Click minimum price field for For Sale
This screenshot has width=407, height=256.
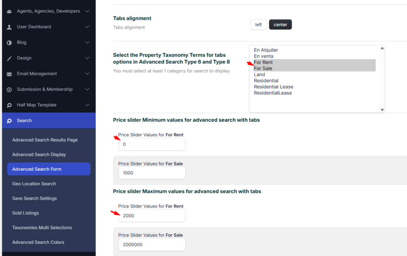pos(152,173)
